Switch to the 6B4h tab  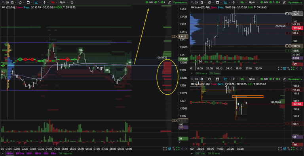(38, 153)
